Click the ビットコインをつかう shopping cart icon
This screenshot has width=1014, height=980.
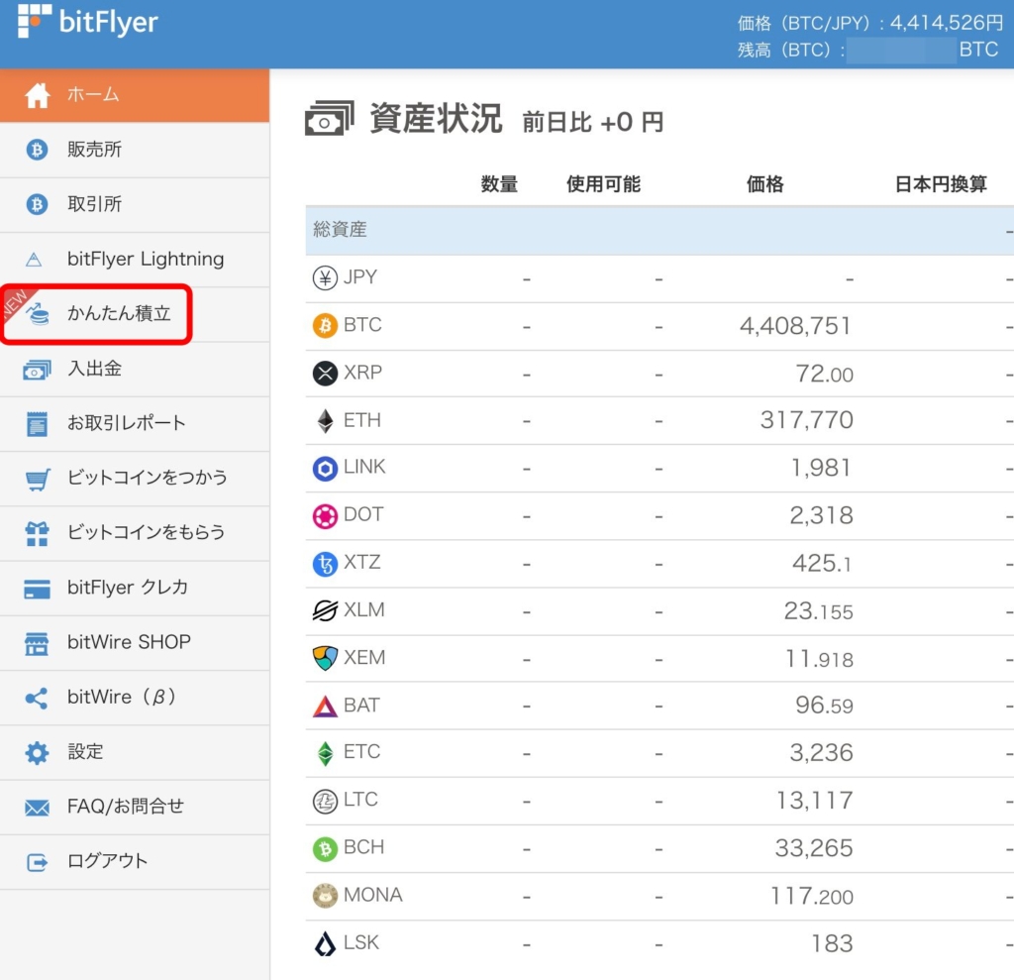tap(38, 478)
